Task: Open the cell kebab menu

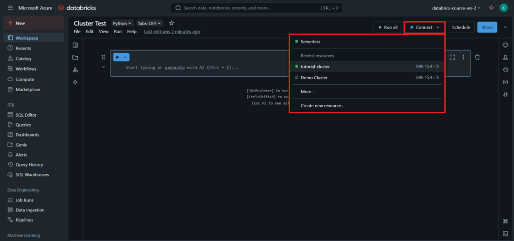Action: 463,57
